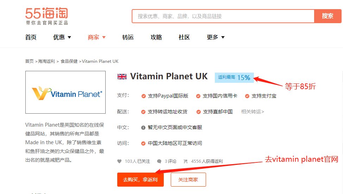Viewport: 343px width, 194px height.
Task: Open the 优惠 nav menu label
Action: [59, 37]
